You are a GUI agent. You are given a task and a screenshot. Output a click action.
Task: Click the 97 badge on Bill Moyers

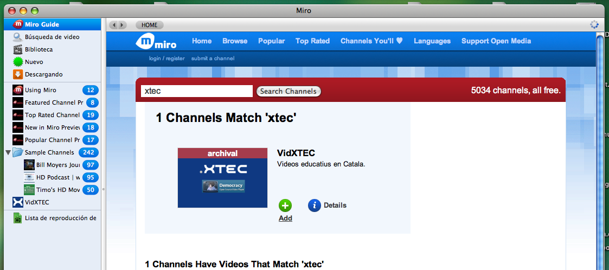(x=91, y=165)
